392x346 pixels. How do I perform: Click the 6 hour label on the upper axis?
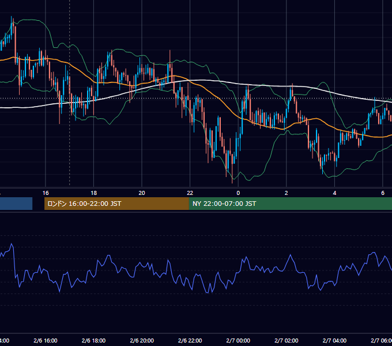(x=383, y=193)
